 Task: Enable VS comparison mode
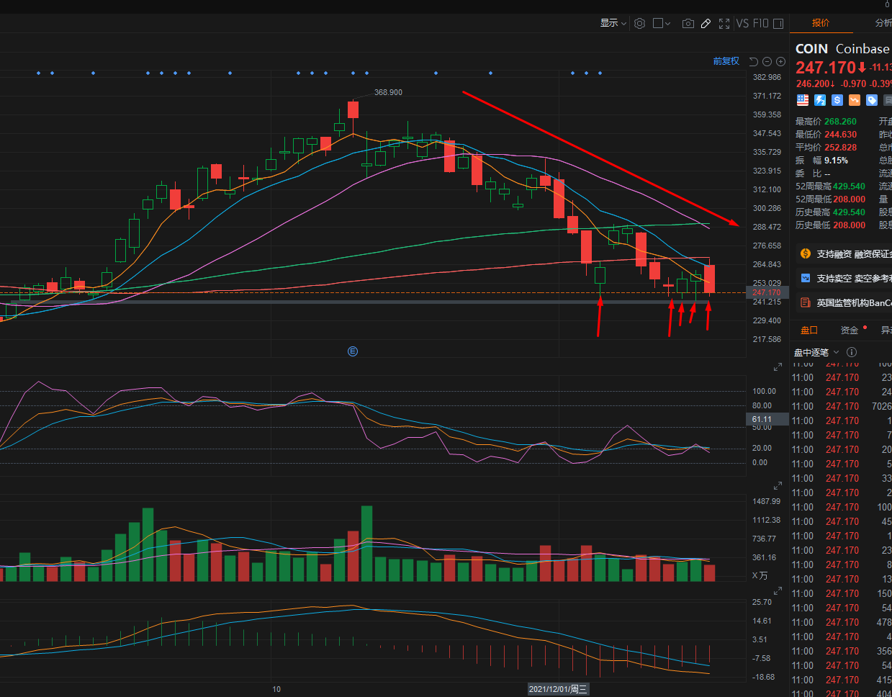click(x=742, y=23)
